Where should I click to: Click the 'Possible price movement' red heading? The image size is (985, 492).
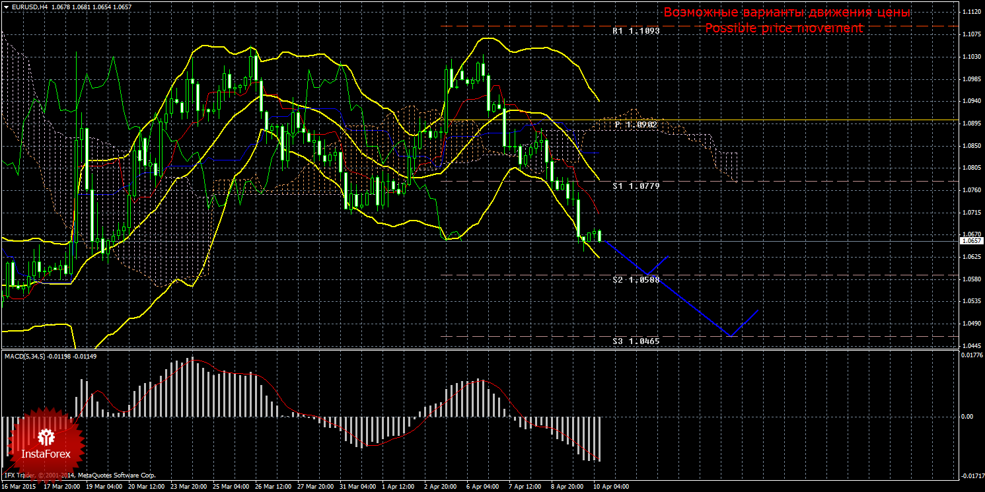tap(784, 28)
